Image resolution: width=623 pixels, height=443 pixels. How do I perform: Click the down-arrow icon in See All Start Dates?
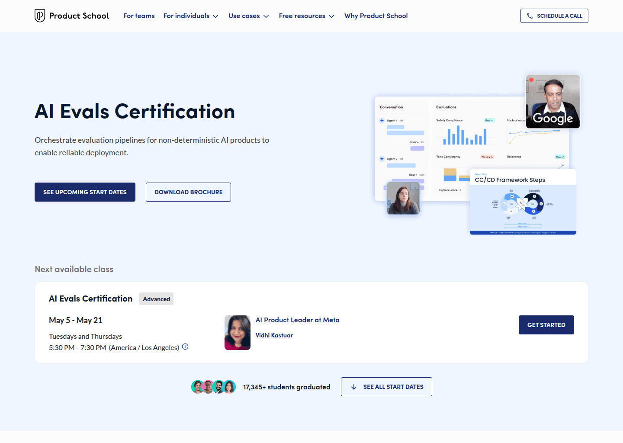[354, 387]
